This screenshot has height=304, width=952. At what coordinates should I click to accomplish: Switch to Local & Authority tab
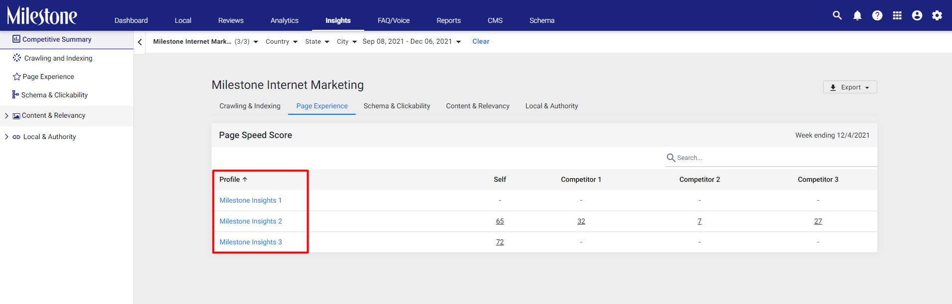click(x=551, y=106)
